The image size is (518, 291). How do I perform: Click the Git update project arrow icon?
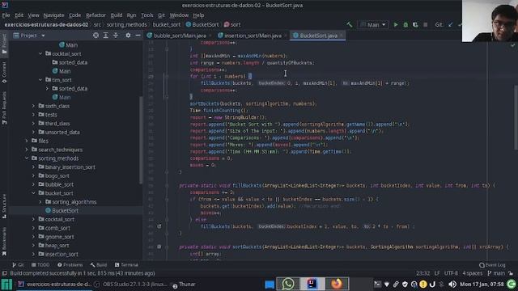(x=450, y=25)
